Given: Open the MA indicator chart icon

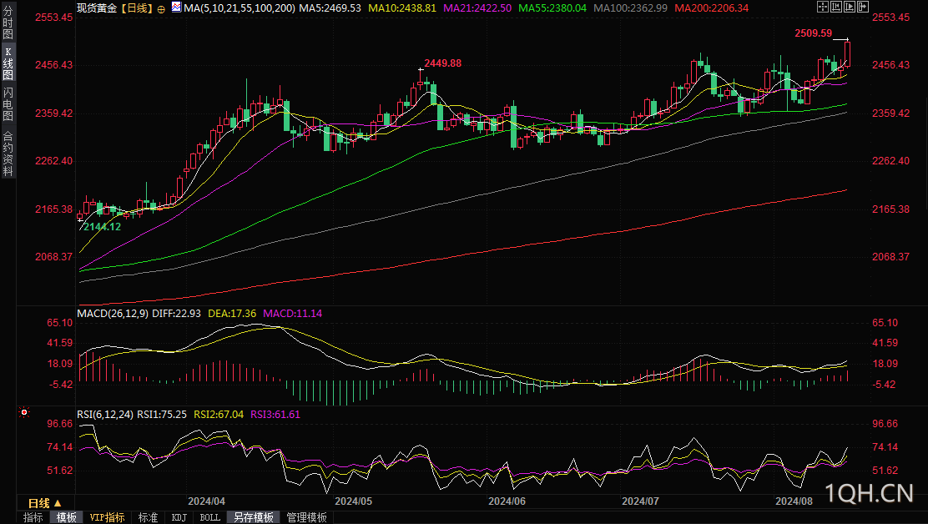Looking at the screenshot, I should click(176, 8).
